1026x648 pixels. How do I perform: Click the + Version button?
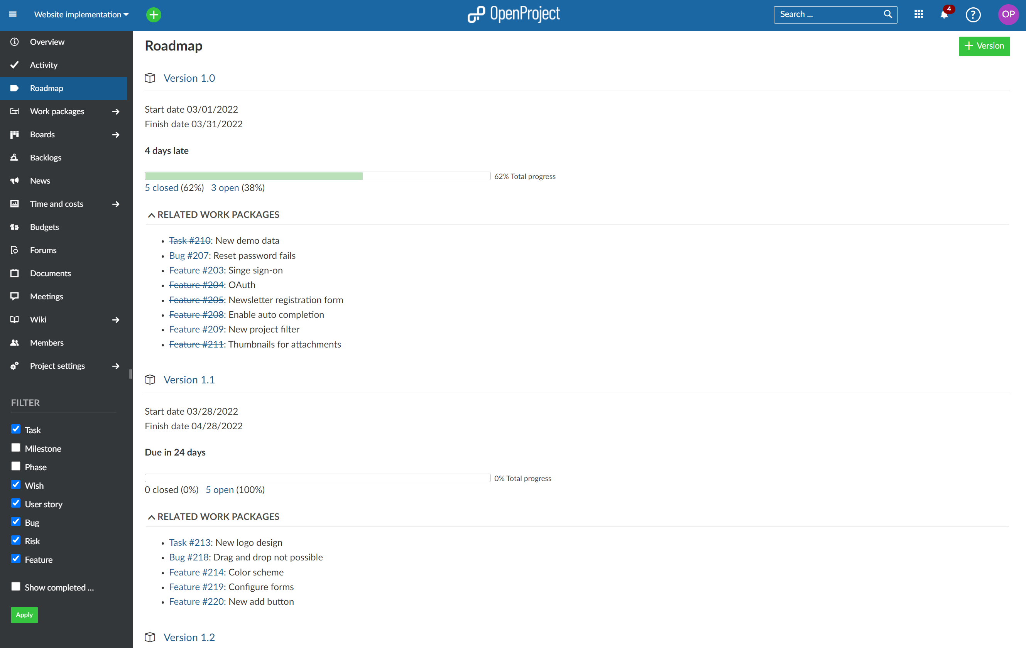pos(984,46)
